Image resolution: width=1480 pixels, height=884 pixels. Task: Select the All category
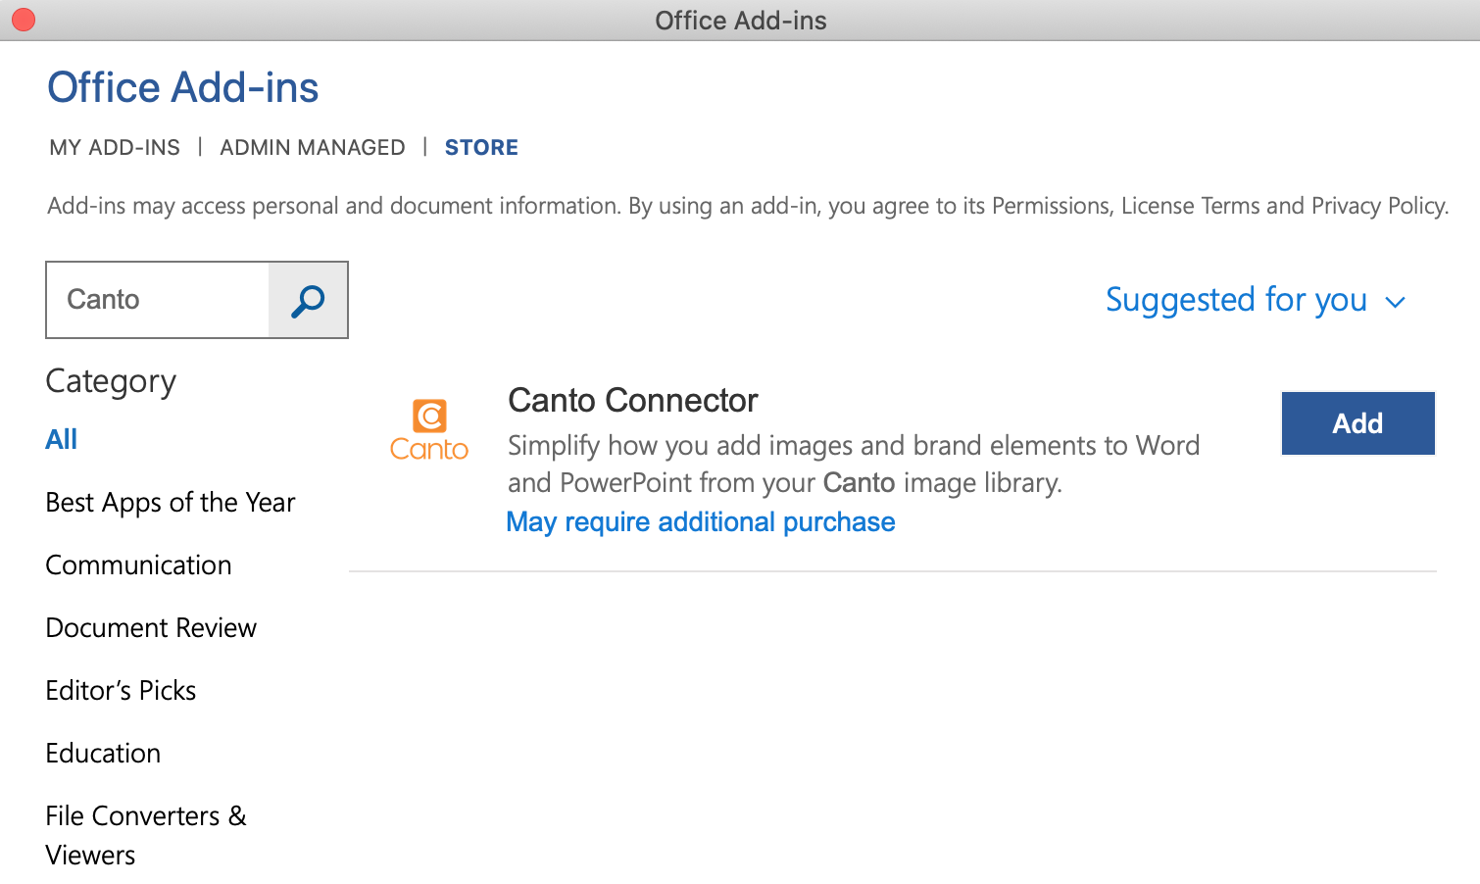[x=62, y=440]
